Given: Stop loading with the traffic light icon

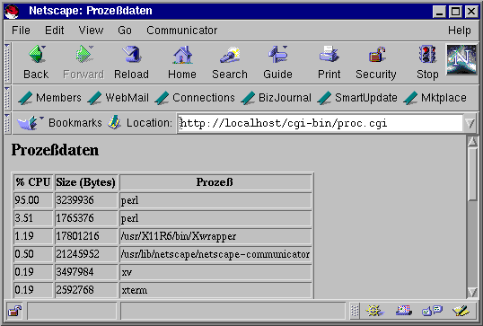Looking at the screenshot, I should click(x=427, y=63).
